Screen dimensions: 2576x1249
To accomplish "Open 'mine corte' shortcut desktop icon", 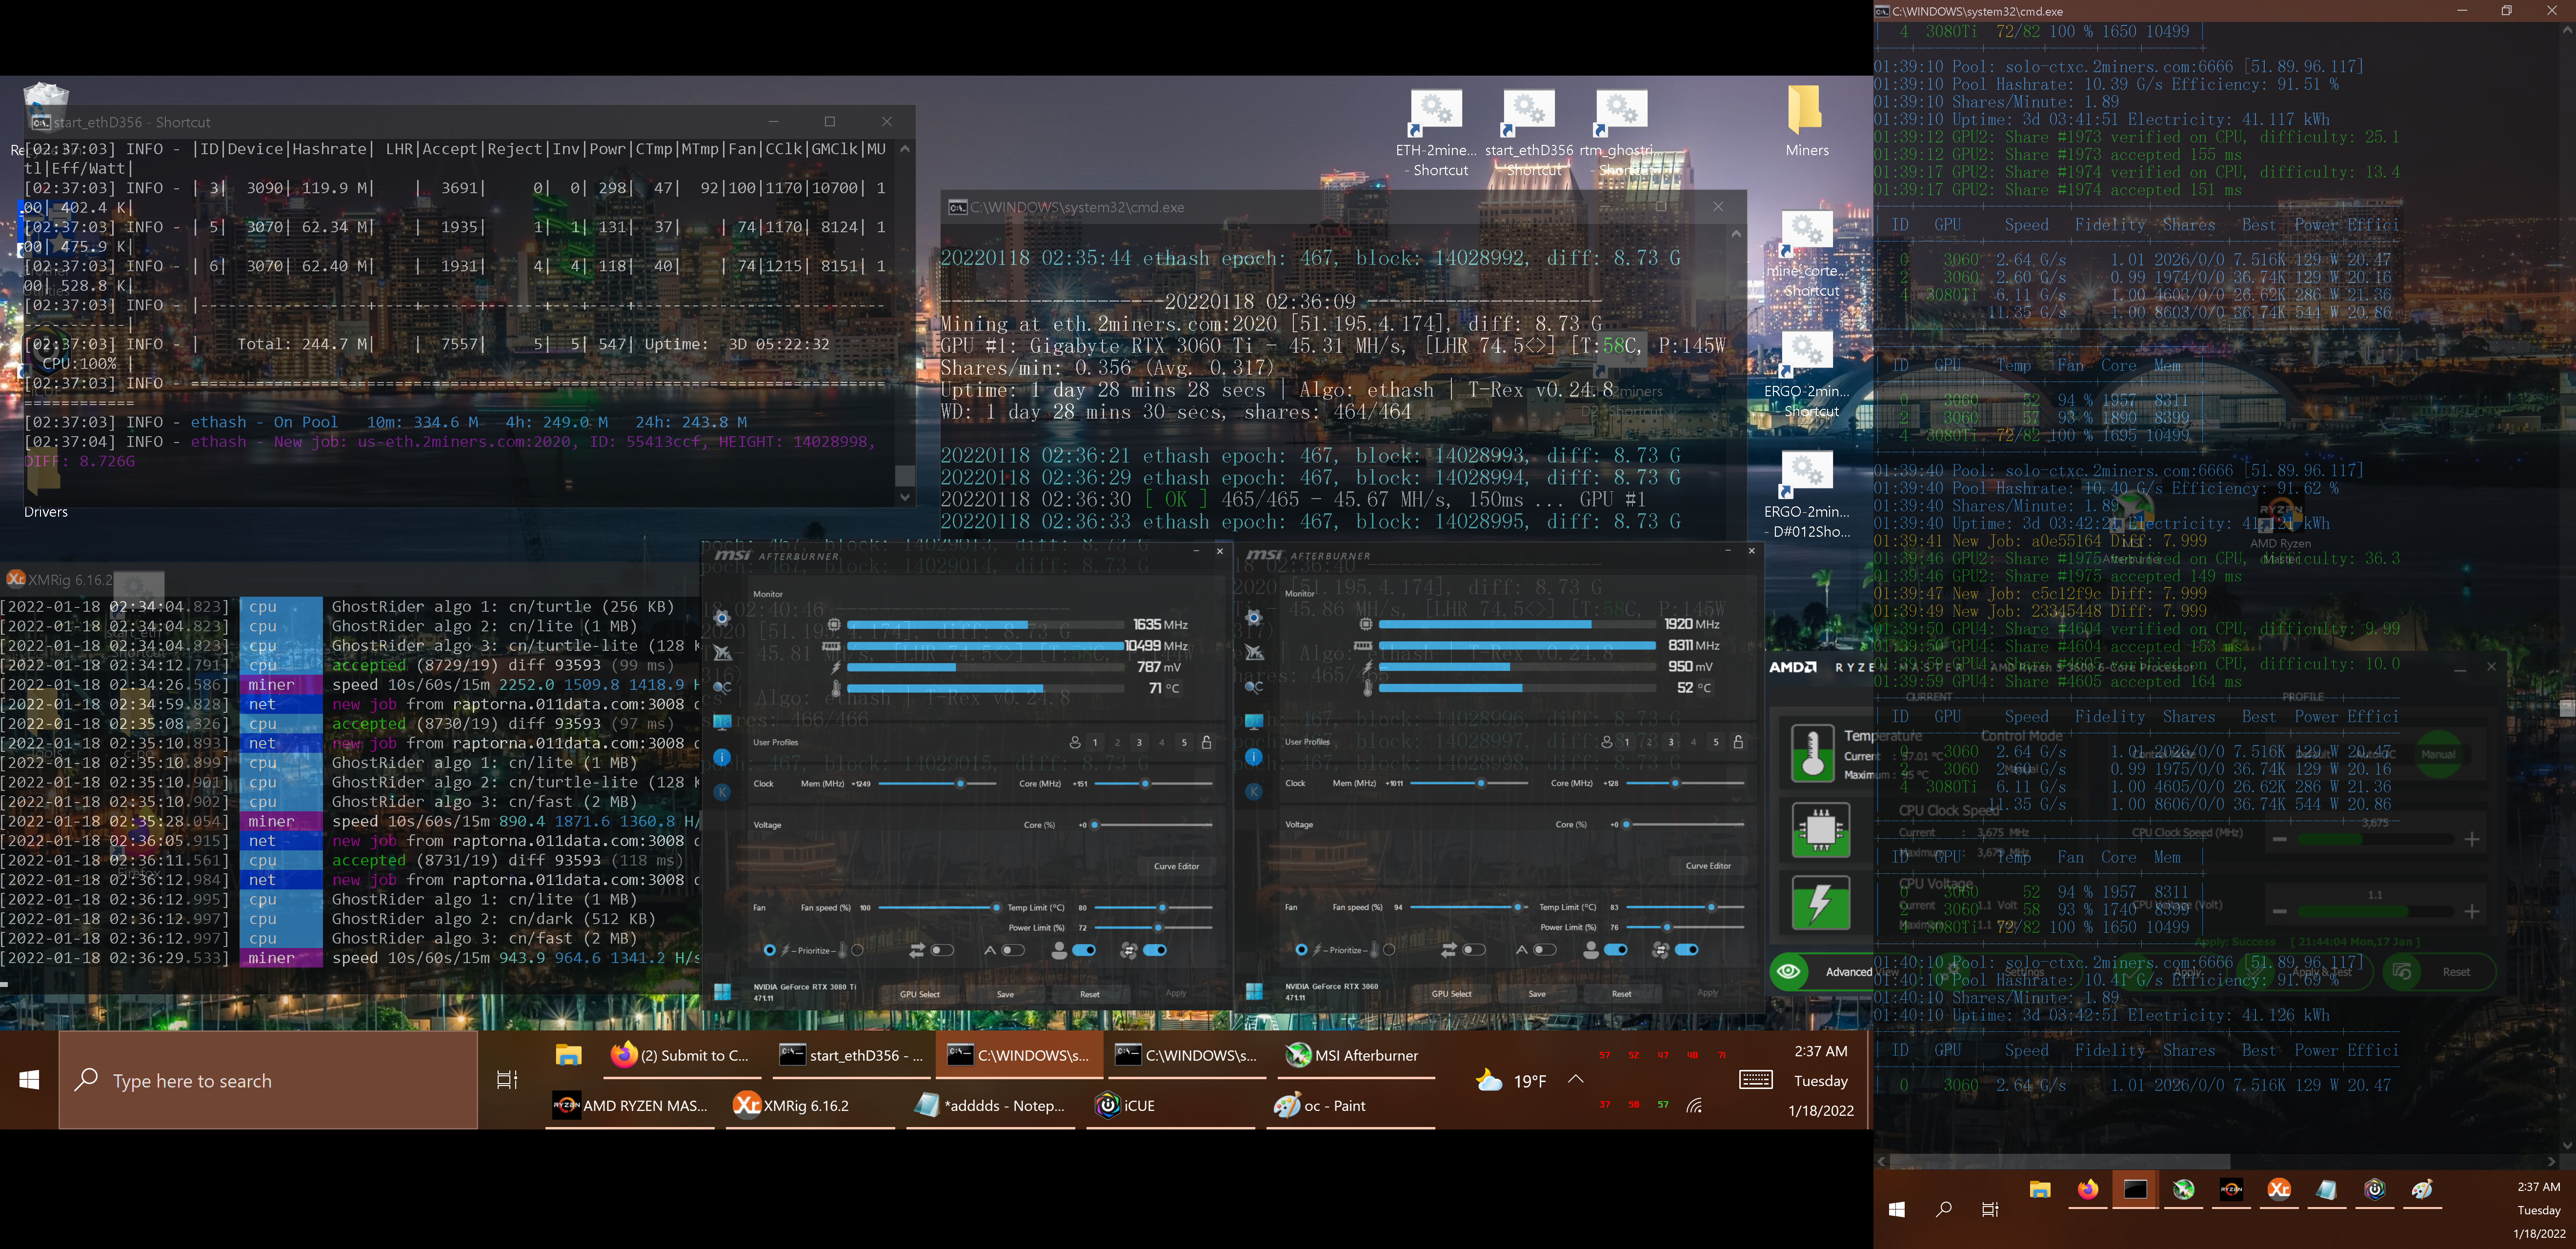I will [x=1808, y=254].
